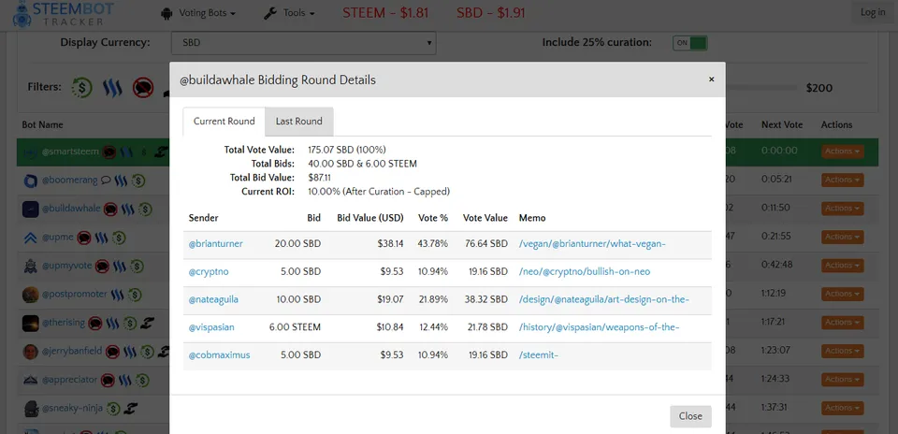Image resolution: width=898 pixels, height=434 pixels.
Task: Open the @nateaguila sender link
Action: 213,299
